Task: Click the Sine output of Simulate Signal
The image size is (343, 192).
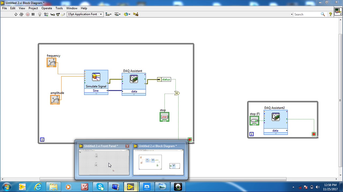Action: [x=96, y=91]
